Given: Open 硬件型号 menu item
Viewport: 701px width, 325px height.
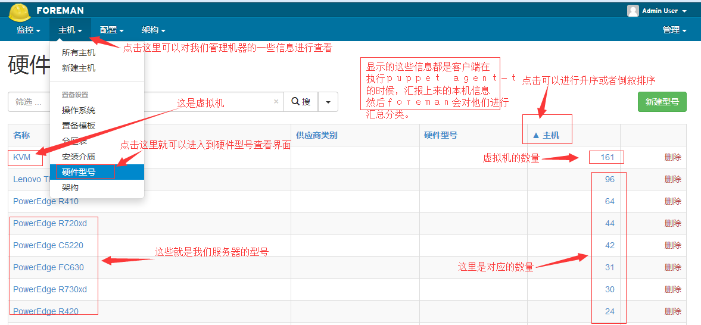Looking at the screenshot, I should point(79,172).
